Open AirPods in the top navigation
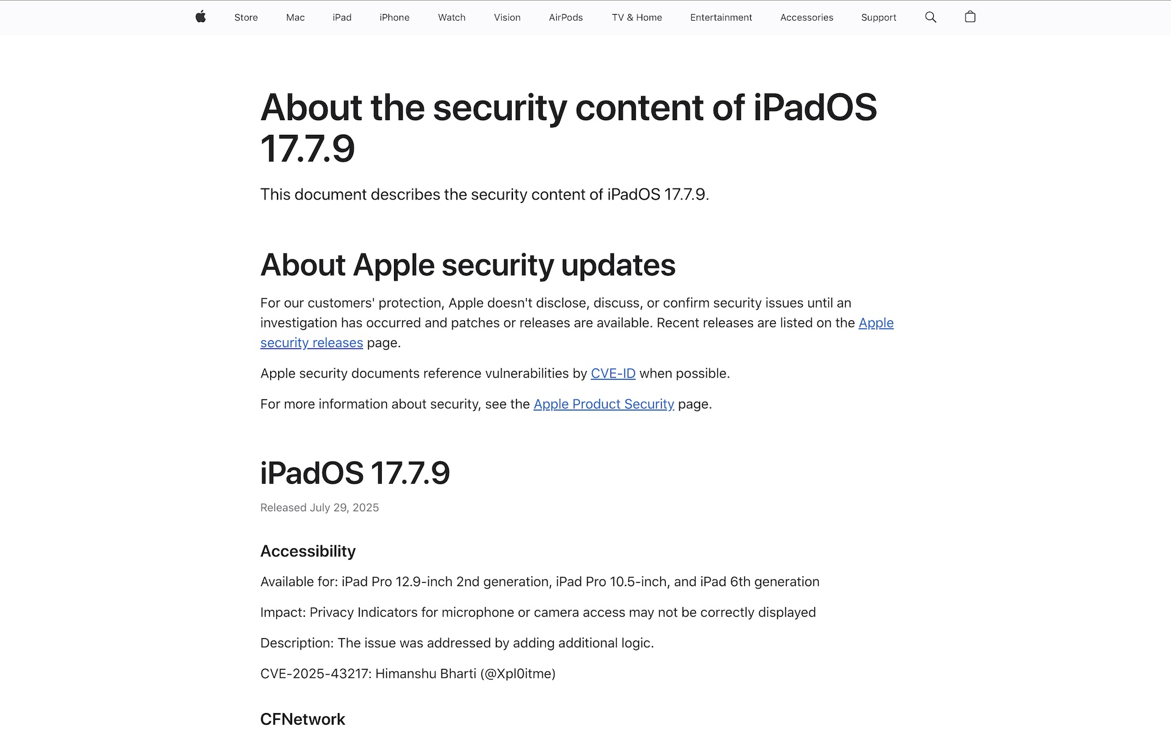This screenshot has width=1171, height=732. click(565, 18)
